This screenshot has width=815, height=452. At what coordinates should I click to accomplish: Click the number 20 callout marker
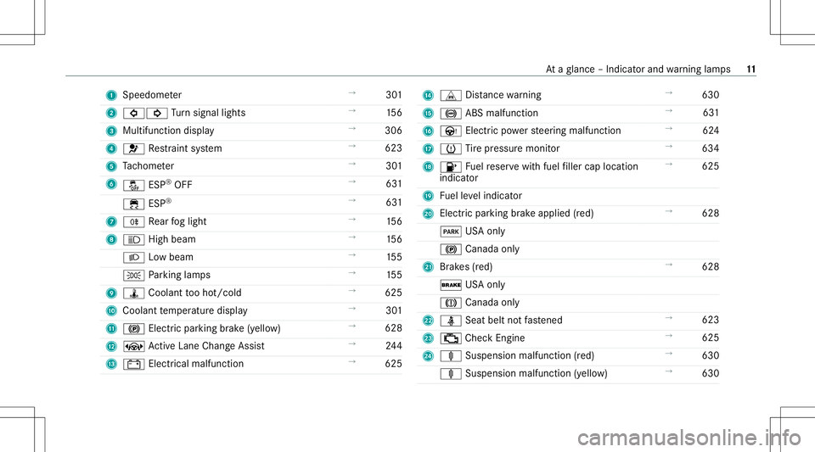(x=428, y=214)
